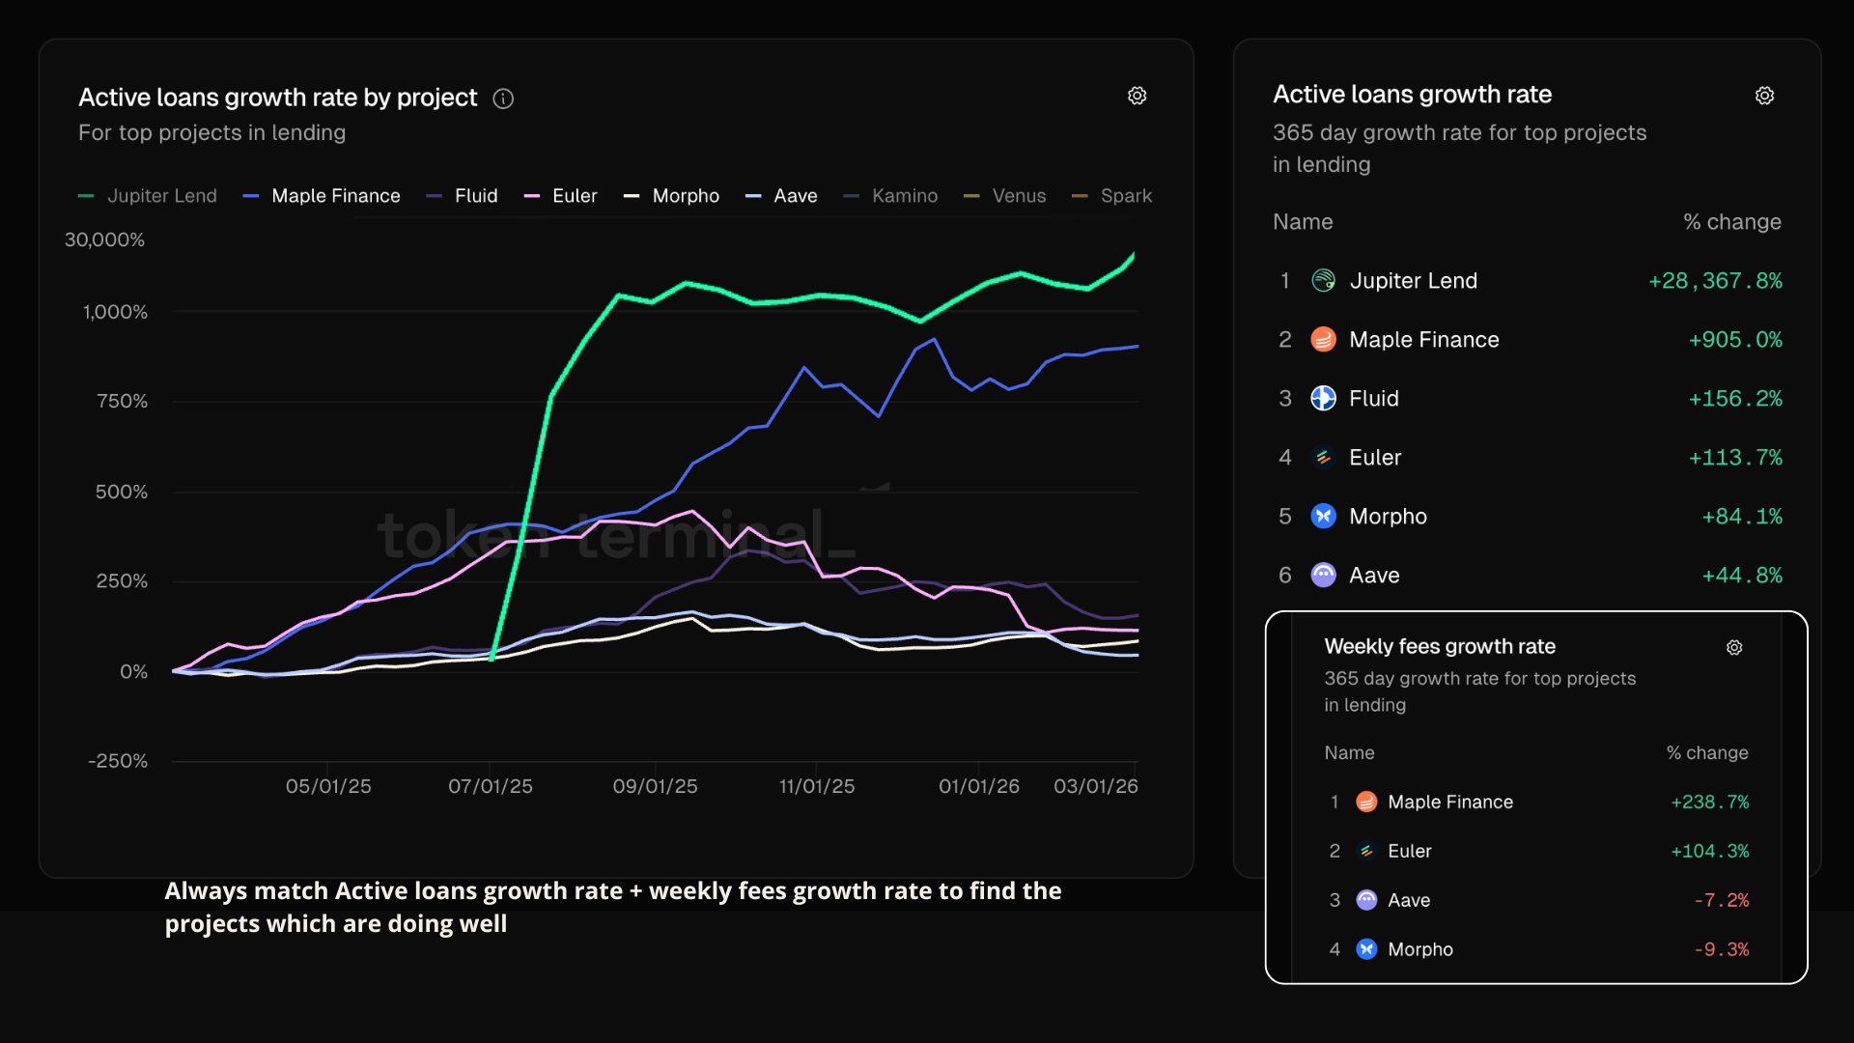Click Euler legend entry above the chart
Viewport: 1854px width, 1043px height.
coord(574,196)
